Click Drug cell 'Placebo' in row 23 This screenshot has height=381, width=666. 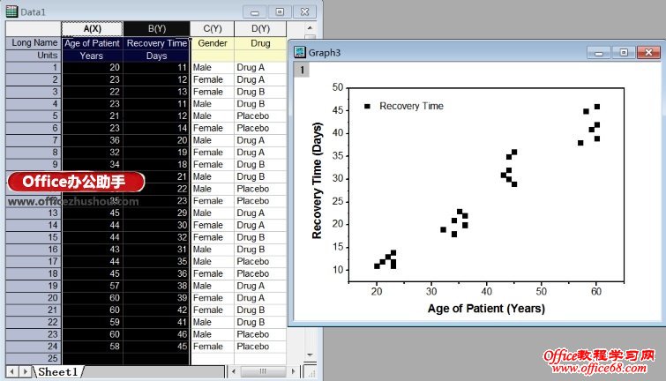click(260, 334)
